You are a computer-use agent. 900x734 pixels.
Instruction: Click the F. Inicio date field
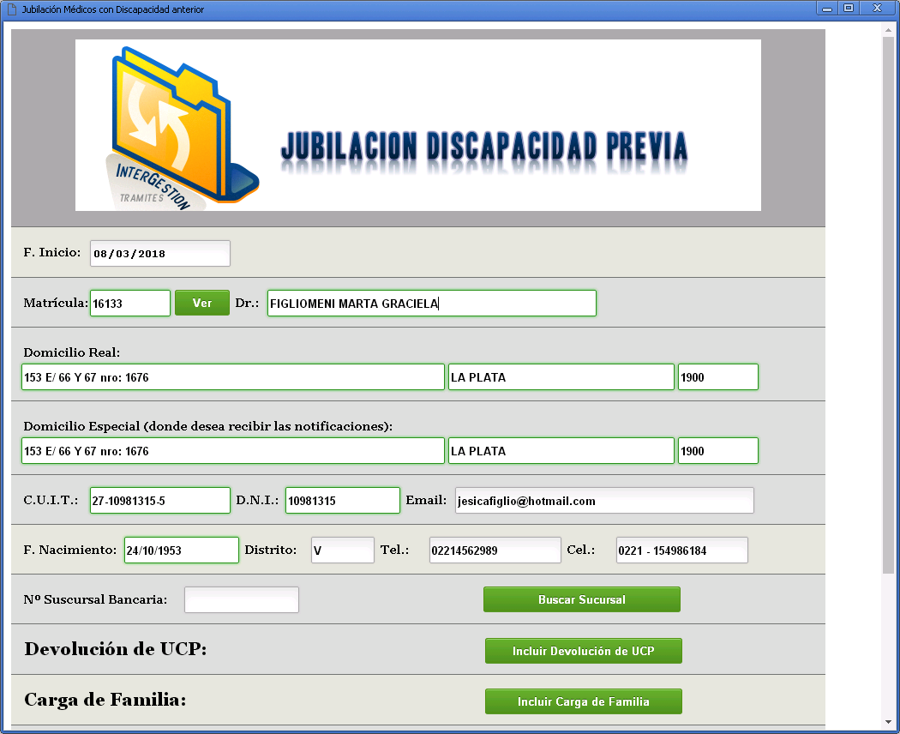[160, 253]
